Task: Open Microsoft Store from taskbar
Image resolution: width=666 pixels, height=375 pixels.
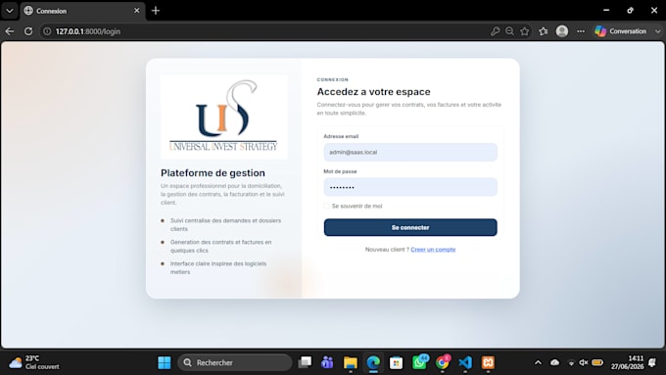Action: [397, 362]
